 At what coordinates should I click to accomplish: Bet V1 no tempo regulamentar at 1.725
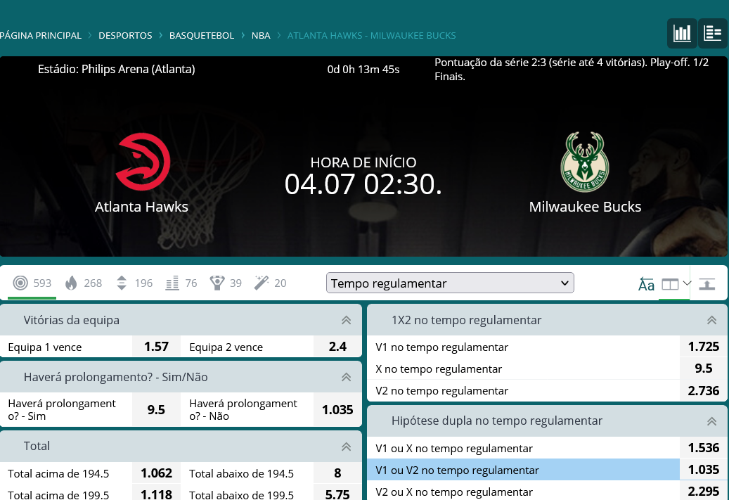click(x=704, y=347)
